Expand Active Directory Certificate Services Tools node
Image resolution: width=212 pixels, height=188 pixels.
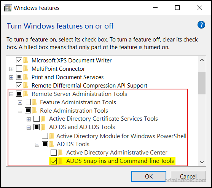[x=29, y=119]
